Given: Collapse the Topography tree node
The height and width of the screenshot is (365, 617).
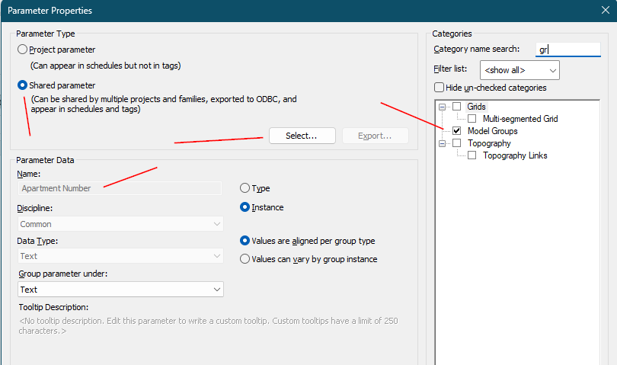Looking at the screenshot, I should (442, 143).
